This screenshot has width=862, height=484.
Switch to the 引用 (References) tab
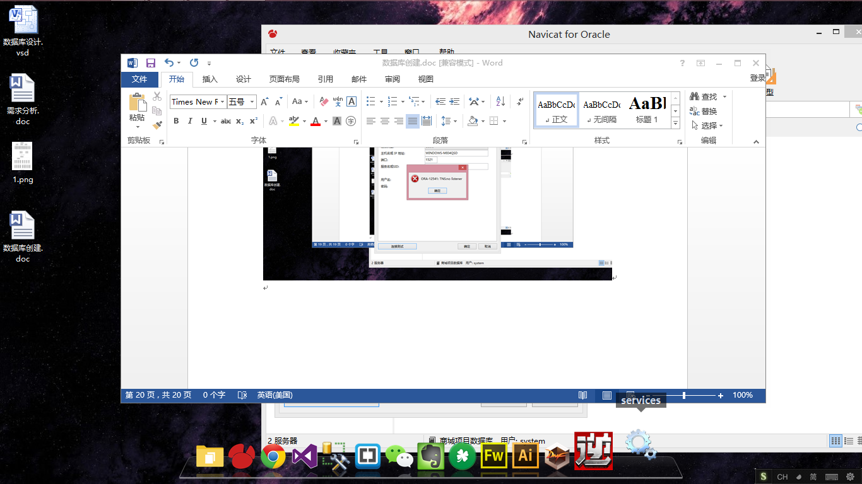326,79
